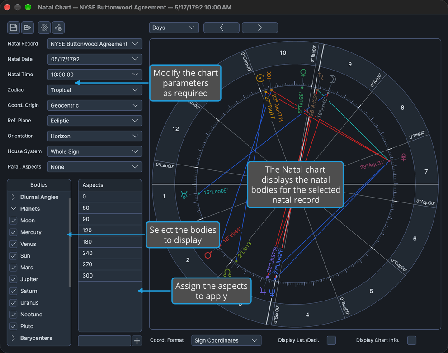Uncheck the Mars checkbox

click(x=14, y=267)
